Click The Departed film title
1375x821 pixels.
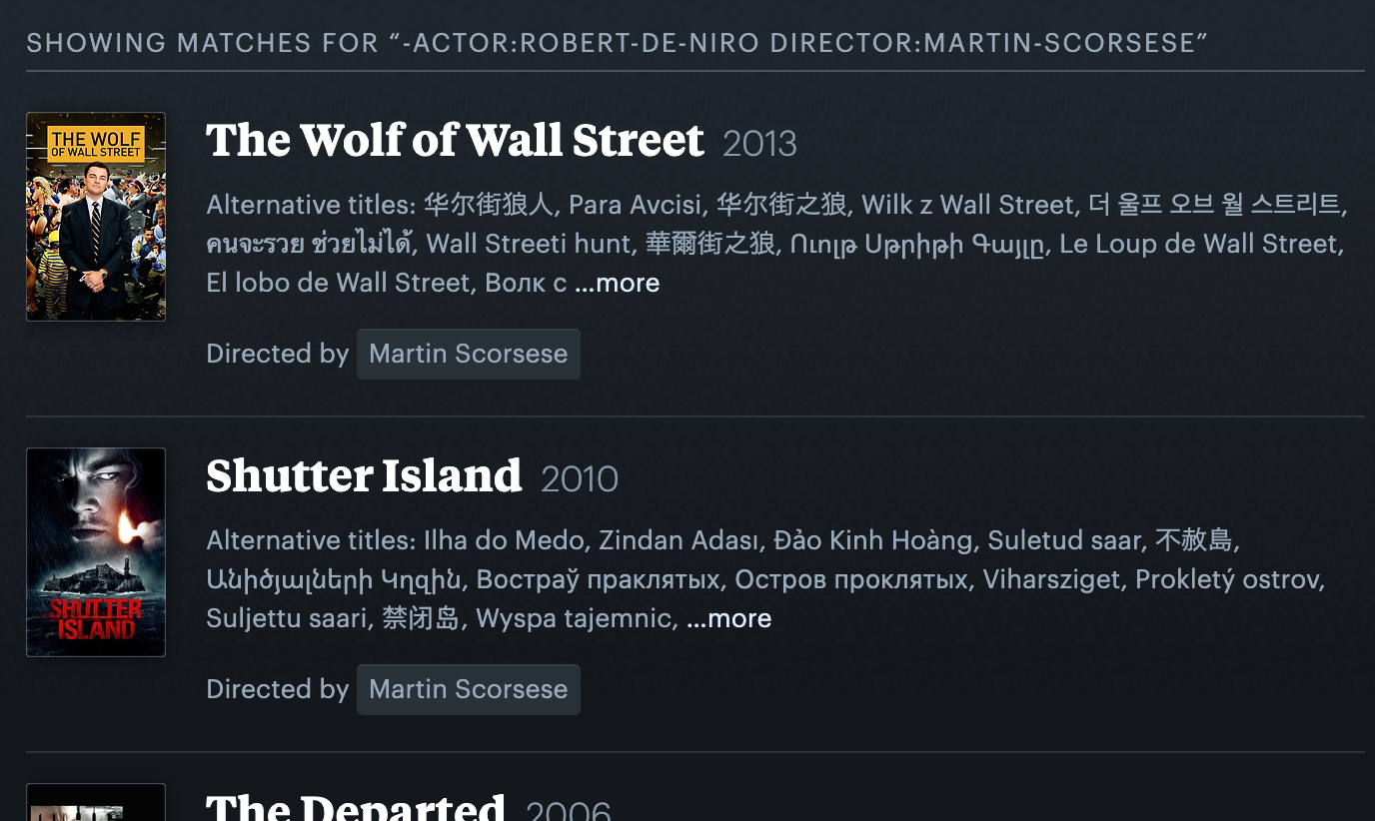tap(356, 807)
